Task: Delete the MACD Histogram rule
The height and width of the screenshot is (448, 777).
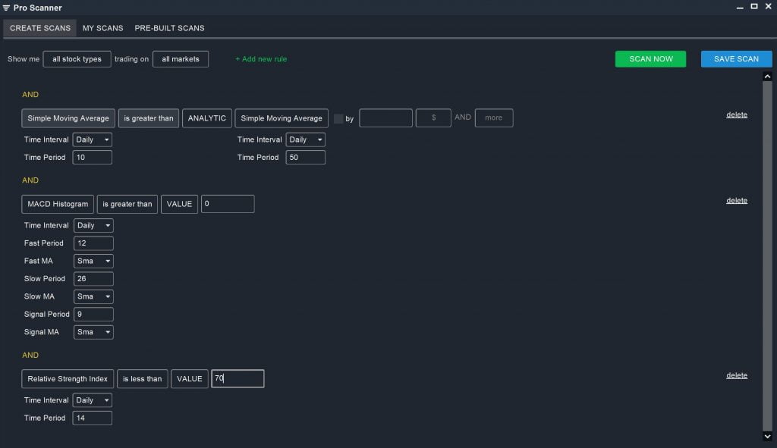Action: 736,199
